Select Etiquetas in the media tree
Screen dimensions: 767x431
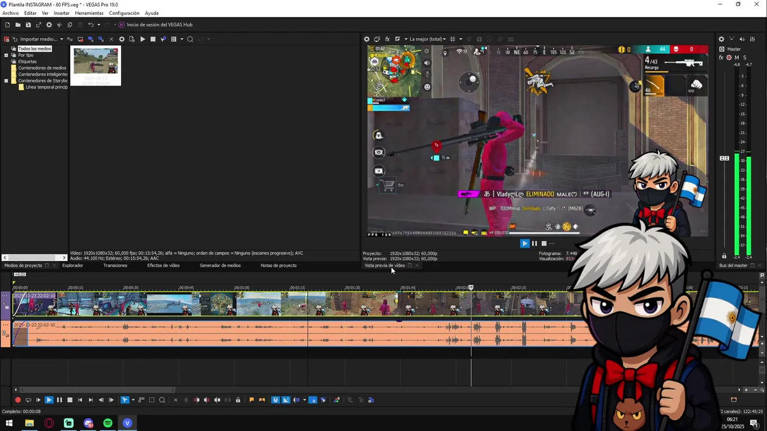[27, 62]
